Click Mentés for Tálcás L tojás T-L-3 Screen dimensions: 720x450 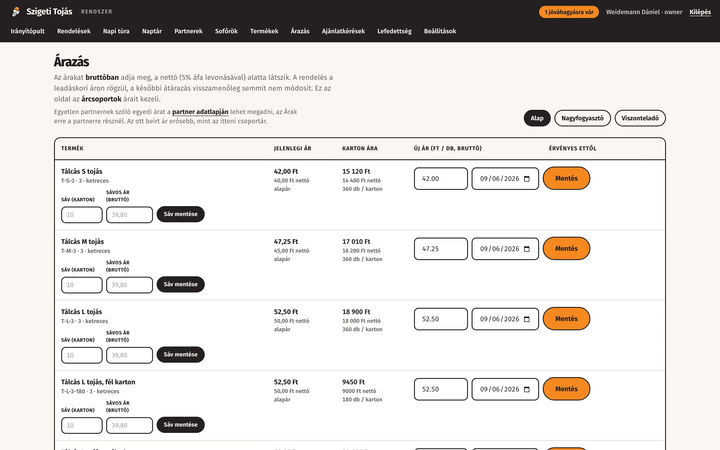pyautogui.click(x=566, y=319)
